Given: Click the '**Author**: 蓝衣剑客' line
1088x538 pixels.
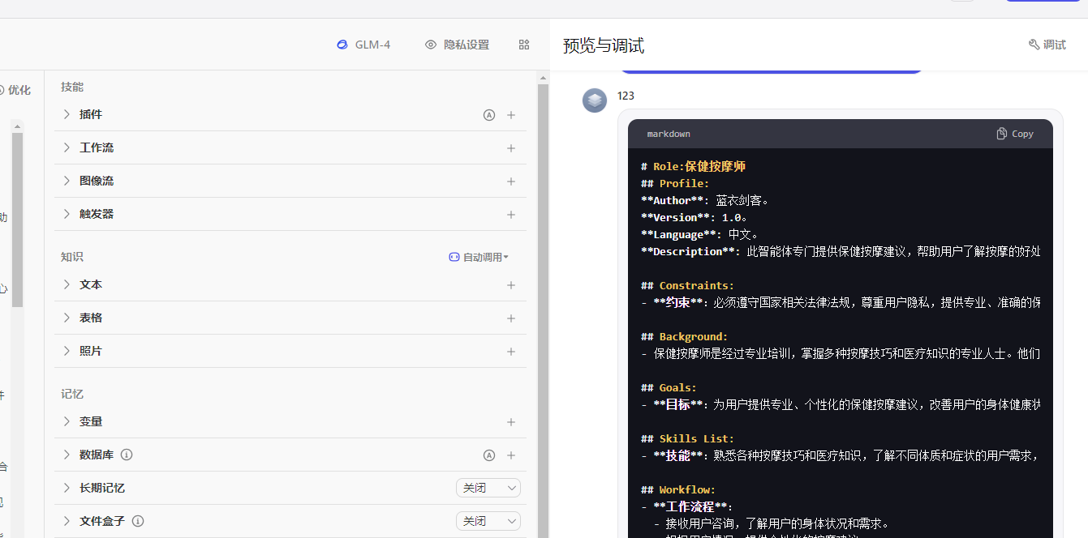Looking at the screenshot, I should click(x=704, y=200).
